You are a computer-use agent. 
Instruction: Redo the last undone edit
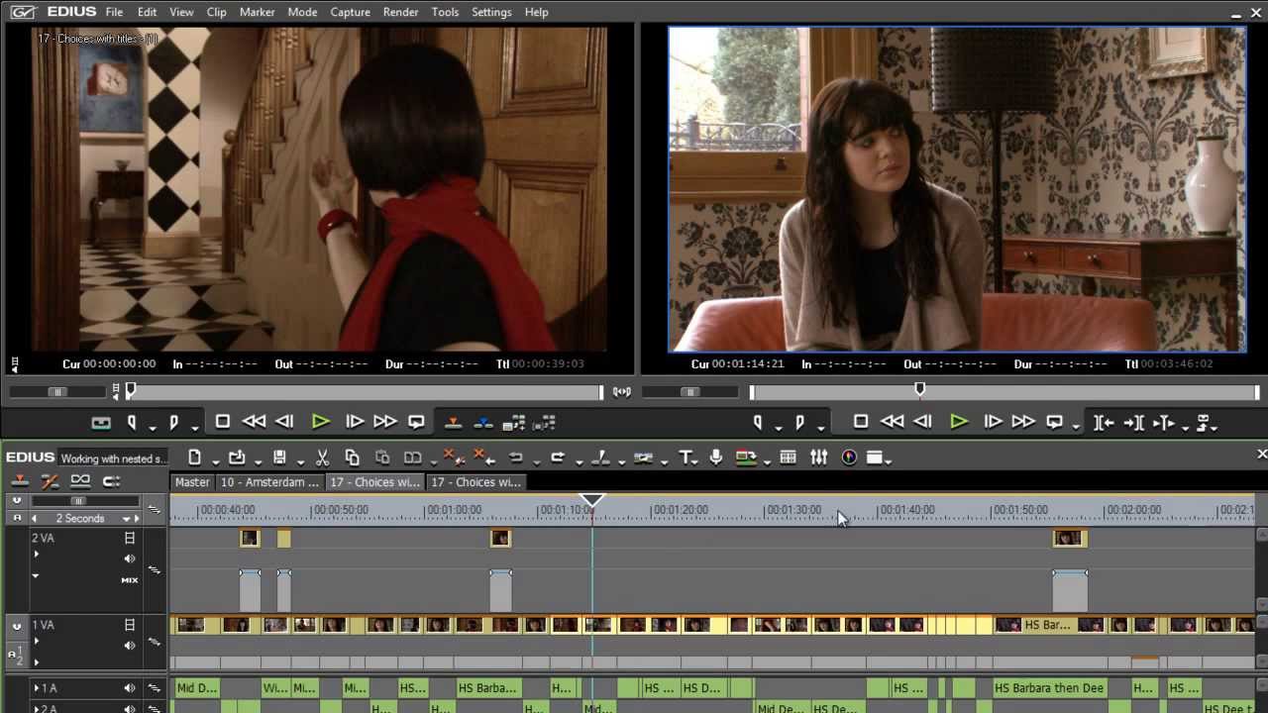pyautogui.click(x=557, y=458)
